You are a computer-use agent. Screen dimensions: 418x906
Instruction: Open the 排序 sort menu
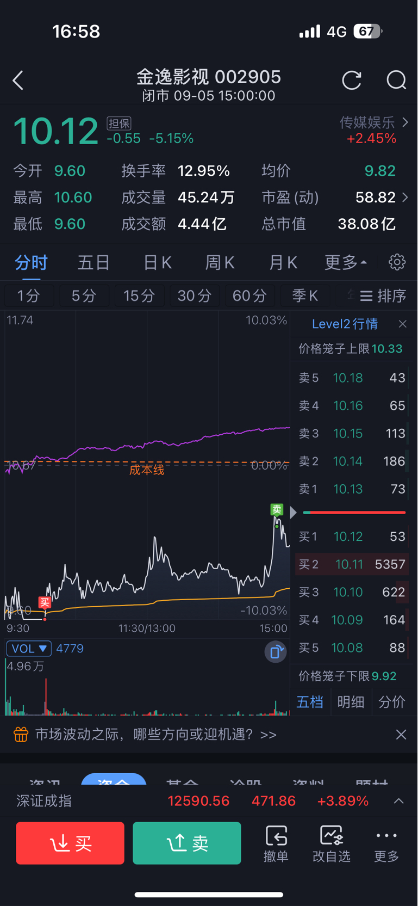coord(384,296)
